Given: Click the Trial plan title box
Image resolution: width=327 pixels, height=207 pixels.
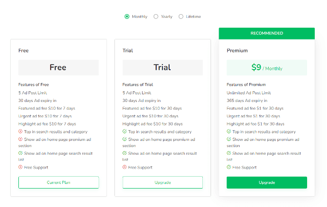Looking at the screenshot, I should (162, 68).
